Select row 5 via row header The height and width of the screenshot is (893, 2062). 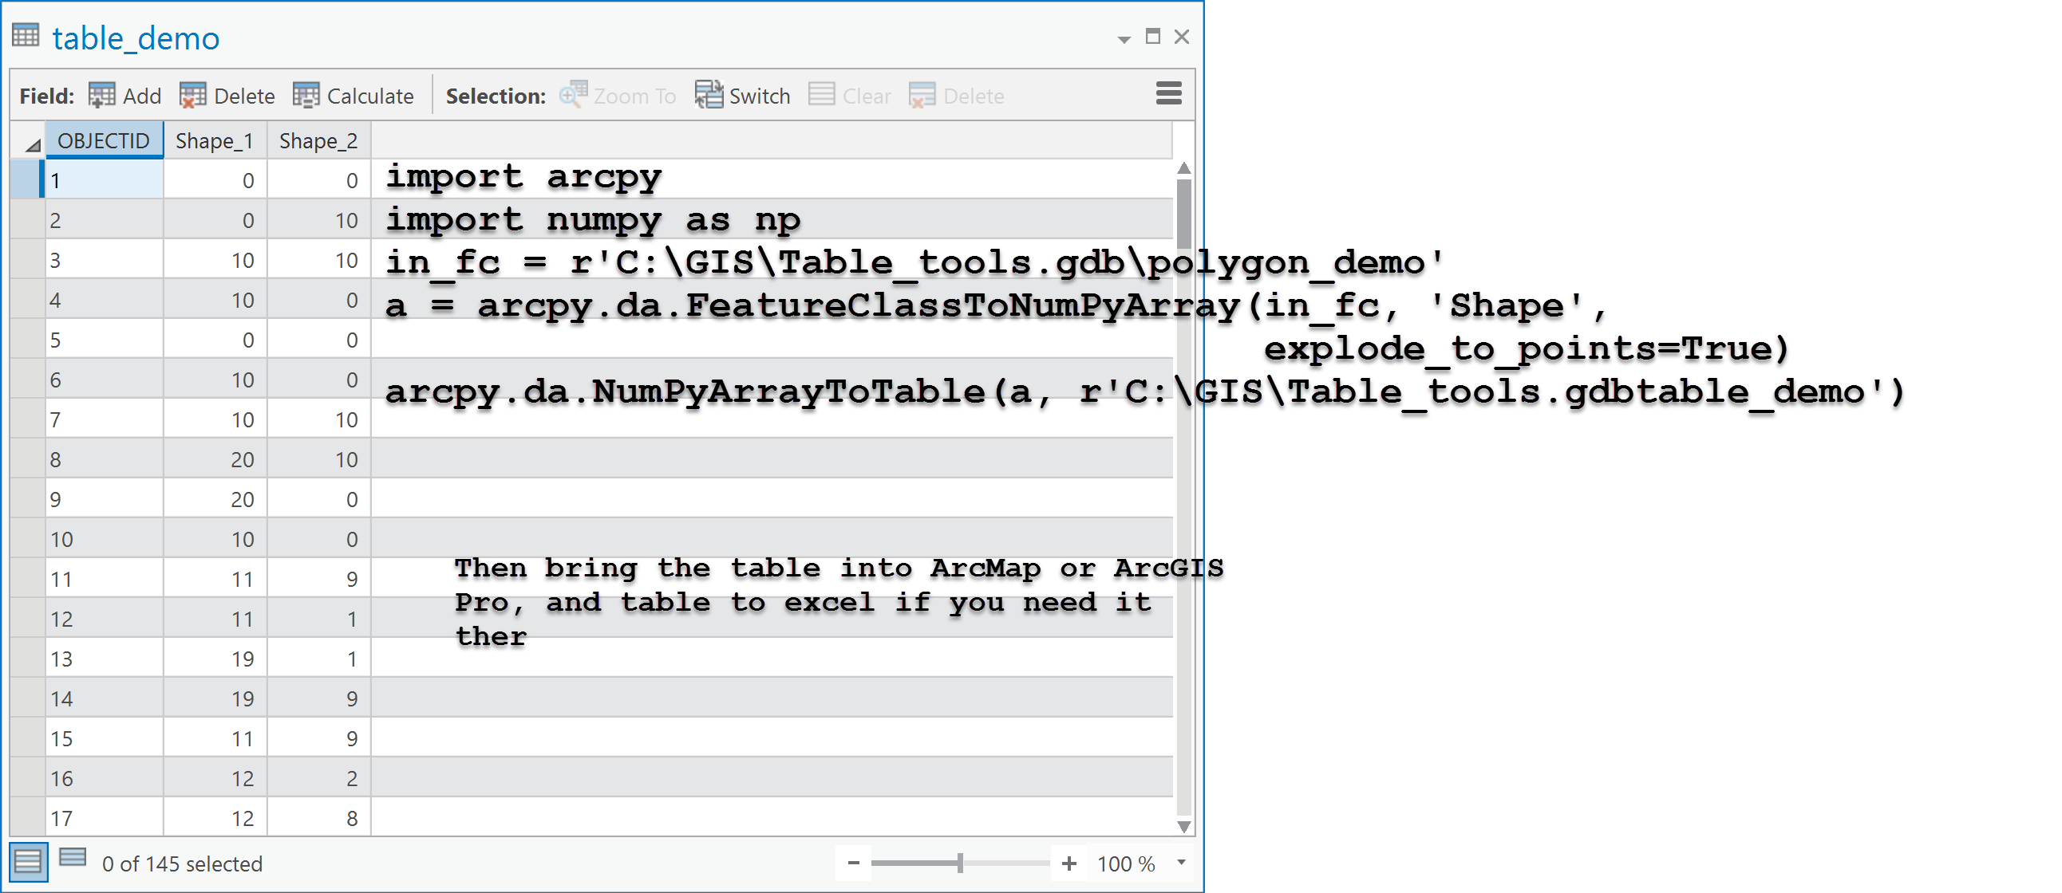[x=27, y=339]
